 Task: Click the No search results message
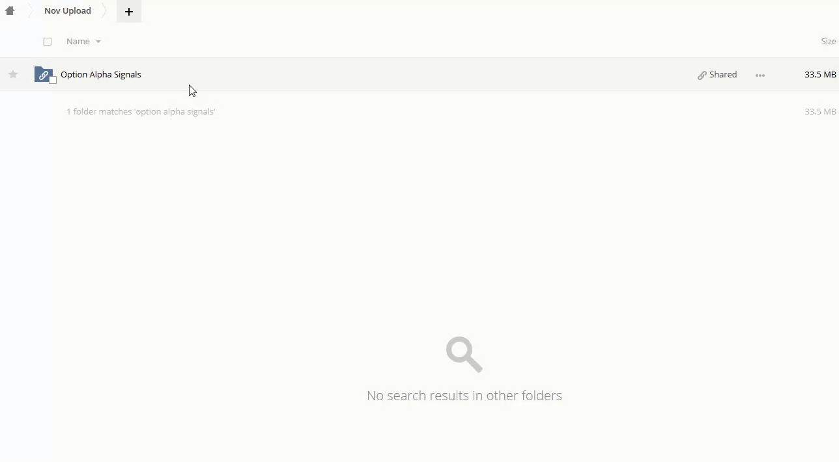coord(464,395)
